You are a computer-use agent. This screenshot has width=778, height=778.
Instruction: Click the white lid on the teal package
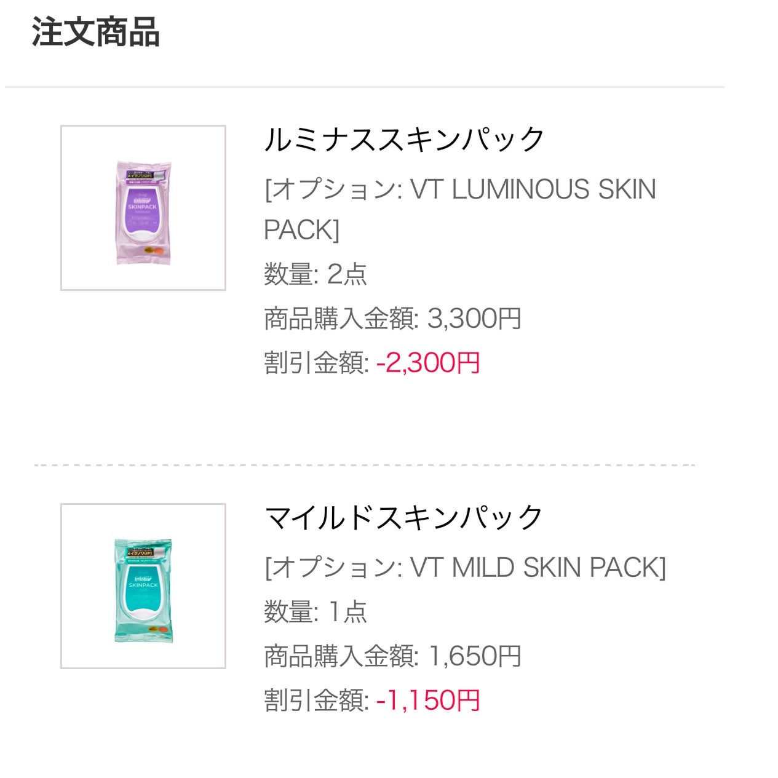tap(143, 614)
